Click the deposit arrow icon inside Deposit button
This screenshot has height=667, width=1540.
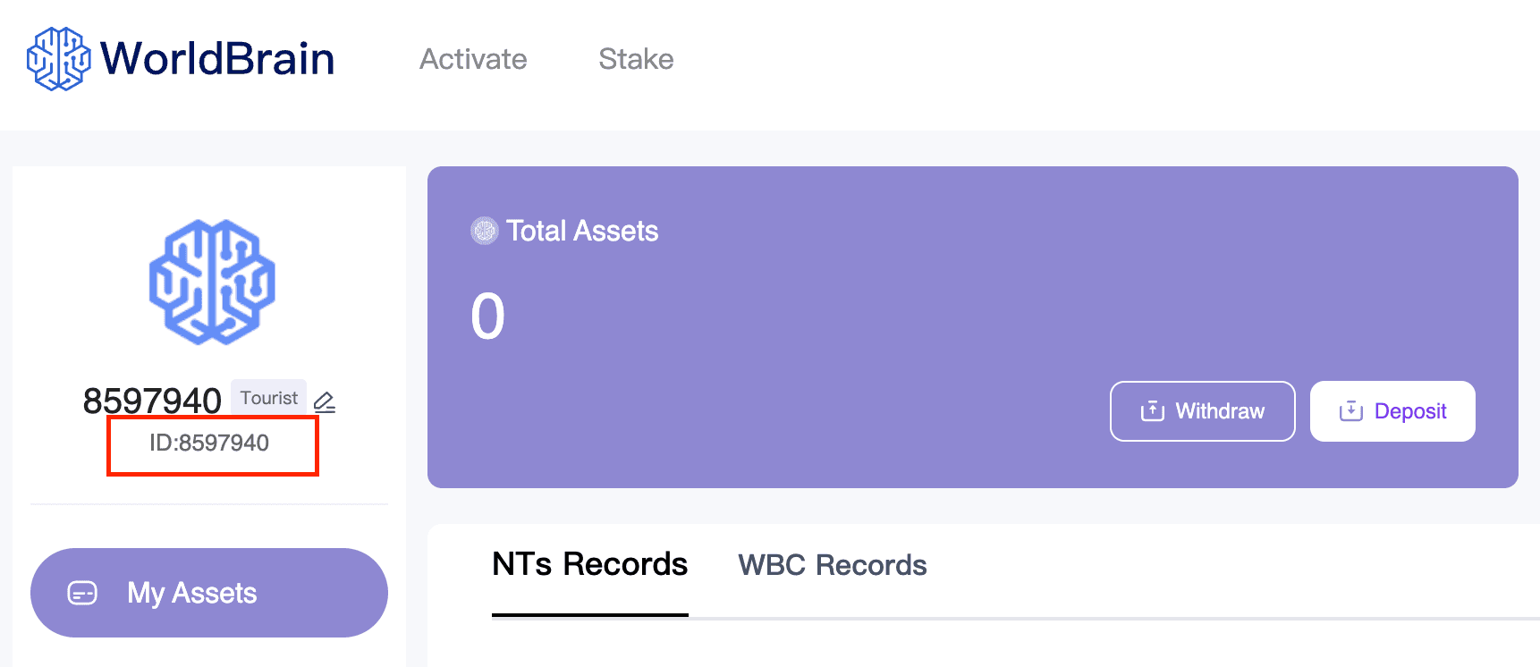[1350, 410]
